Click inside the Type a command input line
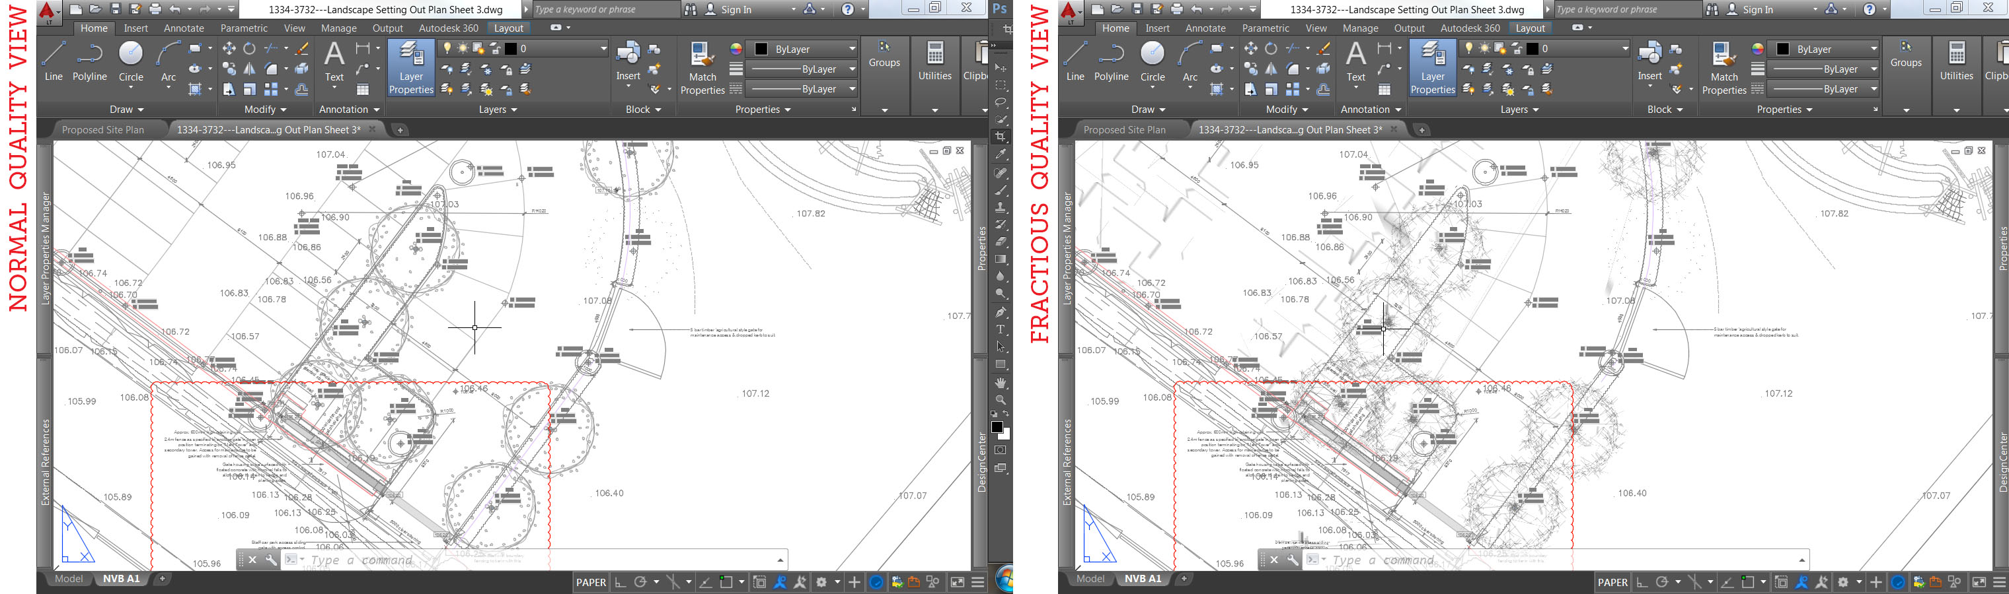This screenshot has width=2009, height=594. [367, 560]
